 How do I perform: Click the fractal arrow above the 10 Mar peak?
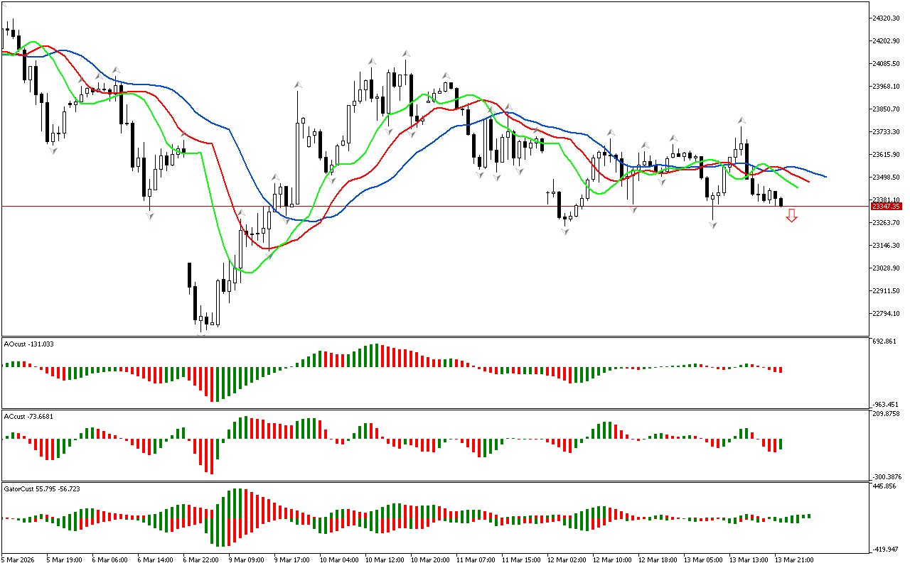[x=406, y=53]
